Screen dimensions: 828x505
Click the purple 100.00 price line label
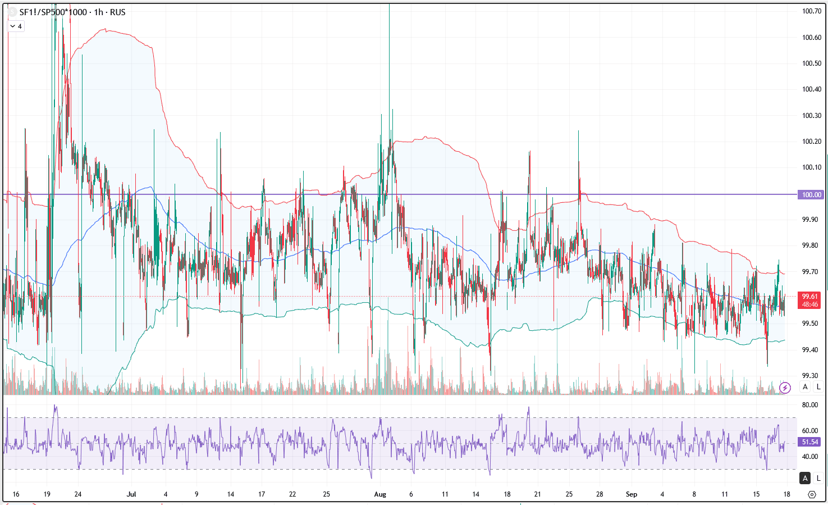pos(811,195)
